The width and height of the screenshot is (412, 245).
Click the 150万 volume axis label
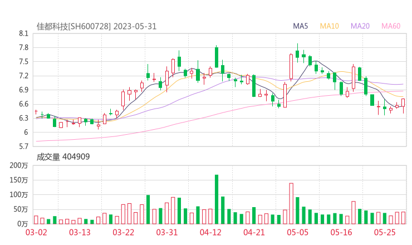[19, 180]
